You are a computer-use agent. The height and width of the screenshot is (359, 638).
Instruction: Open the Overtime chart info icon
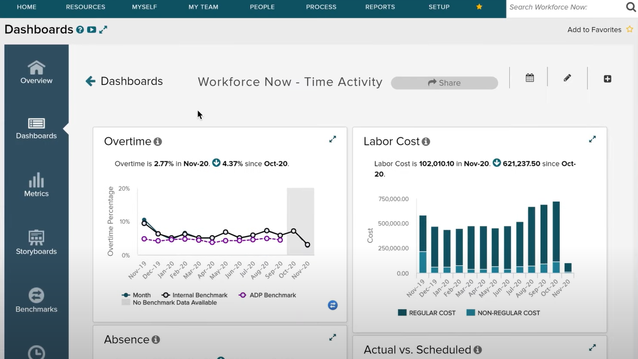[x=157, y=141]
